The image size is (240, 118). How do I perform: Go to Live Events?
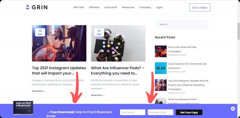(111, 7)
